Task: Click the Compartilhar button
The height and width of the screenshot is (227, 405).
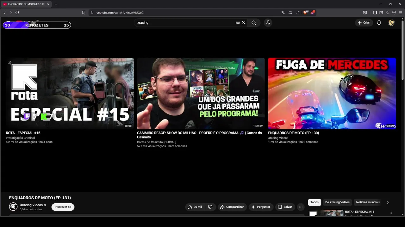Action: click(x=232, y=207)
